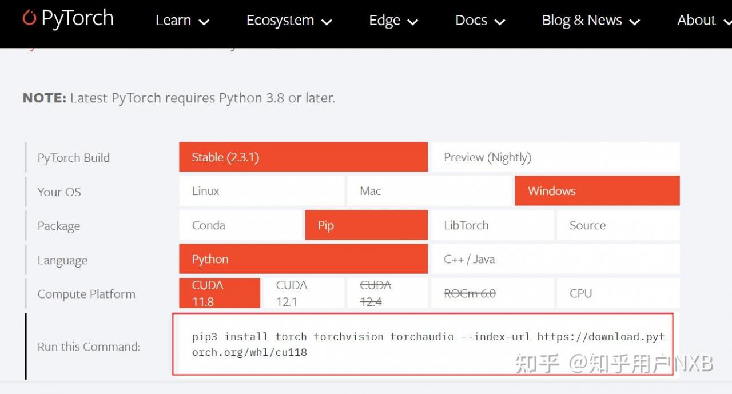Screen dimensions: 732x394
Task: Click the Package row label
Action: [x=59, y=226]
